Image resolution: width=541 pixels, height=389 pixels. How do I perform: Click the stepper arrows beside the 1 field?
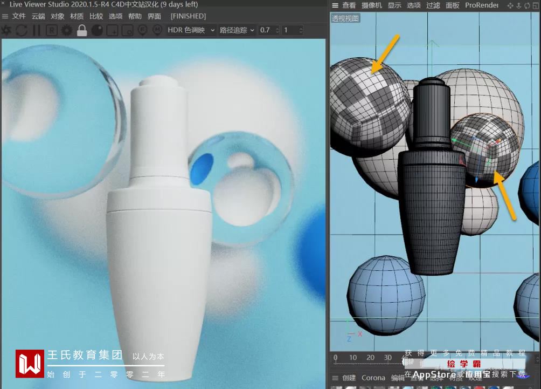301,30
